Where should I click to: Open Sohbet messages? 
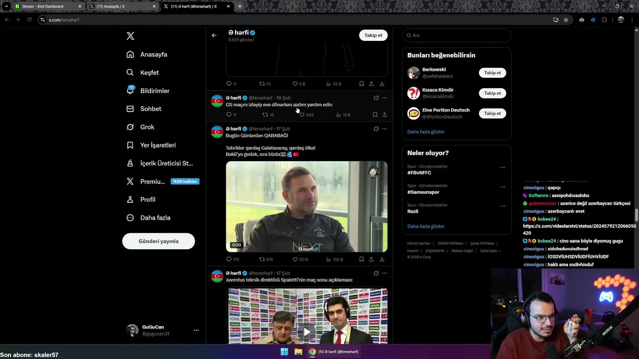pos(144,109)
